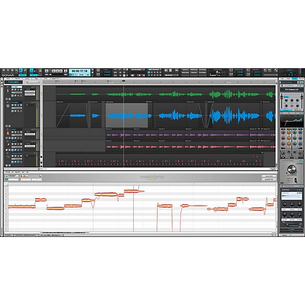
Task: Toggle the Punch In/Out record button
Action: coord(231,70)
